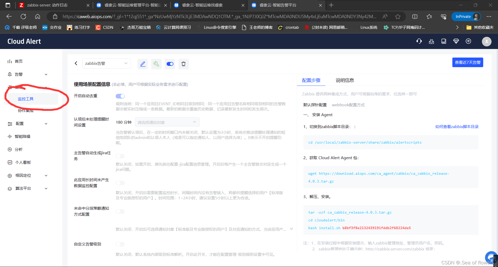Screen dimensions: 498x267
Task: Expand bookmarks bar overflow chevron
Action: click(457, 27)
